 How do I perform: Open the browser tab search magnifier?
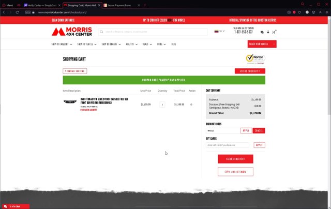pos(303,4)
